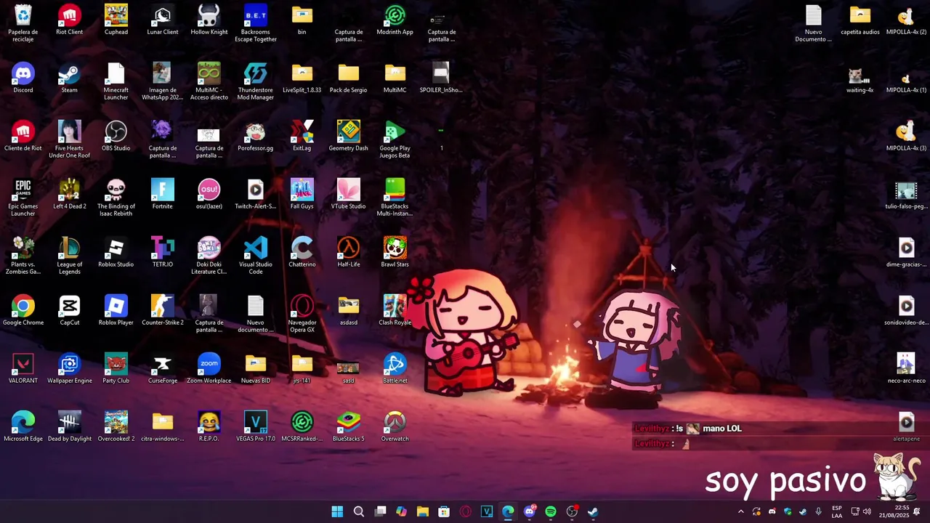Image resolution: width=930 pixels, height=523 pixels.
Task: Open the Minecraft Launcher icon
Action: (x=116, y=81)
